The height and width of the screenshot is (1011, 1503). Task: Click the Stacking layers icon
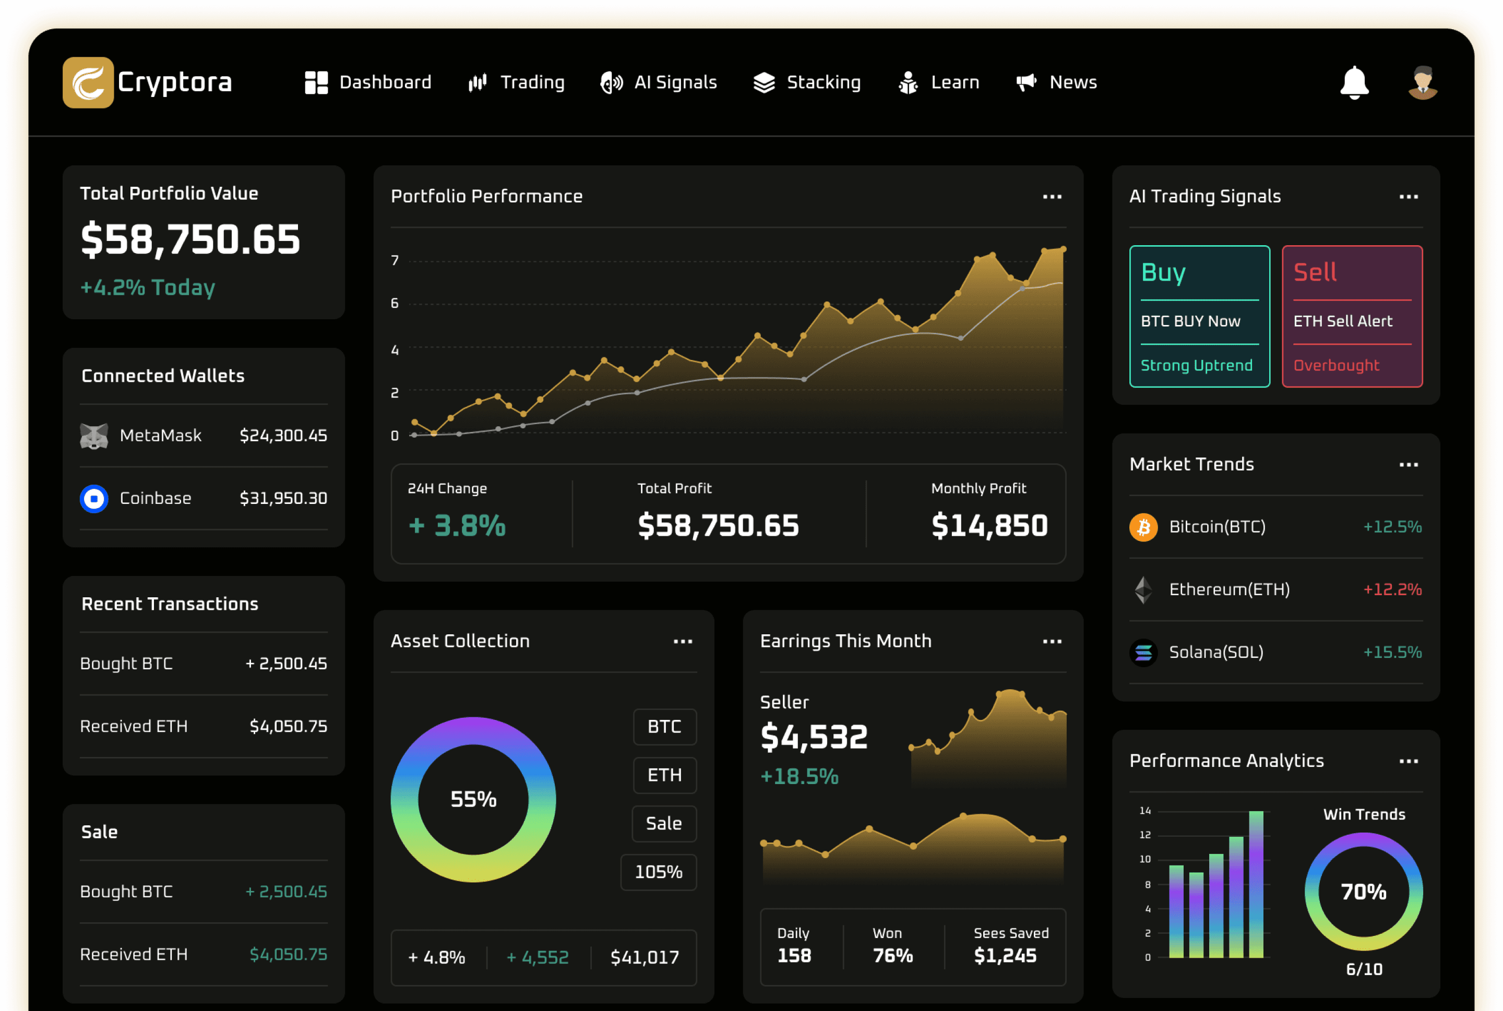(764, 82)
